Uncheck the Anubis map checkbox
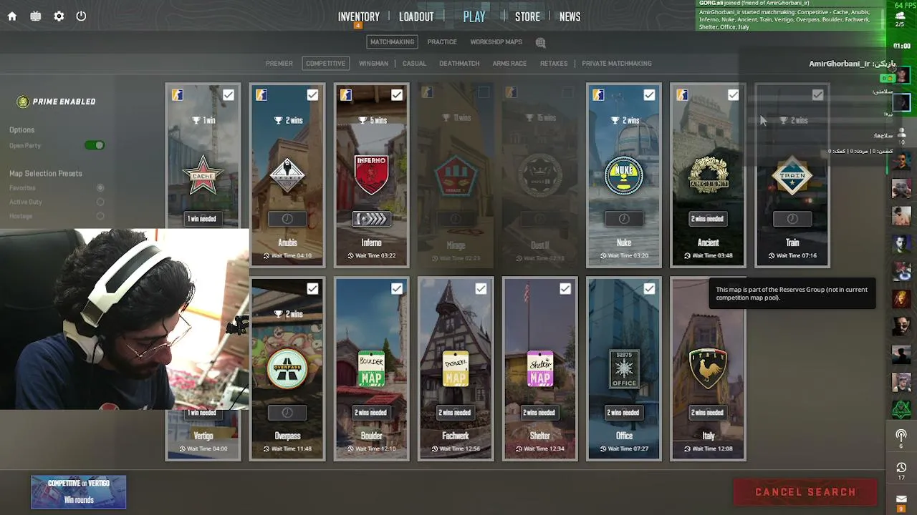The height and width of the screenshot is (515, 917). [x=312, y=95]
